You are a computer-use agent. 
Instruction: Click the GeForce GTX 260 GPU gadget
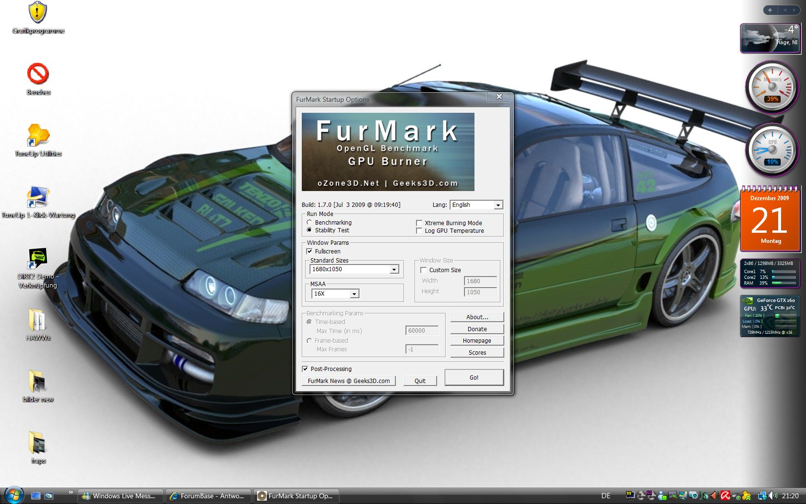click(x=770, y=316)
